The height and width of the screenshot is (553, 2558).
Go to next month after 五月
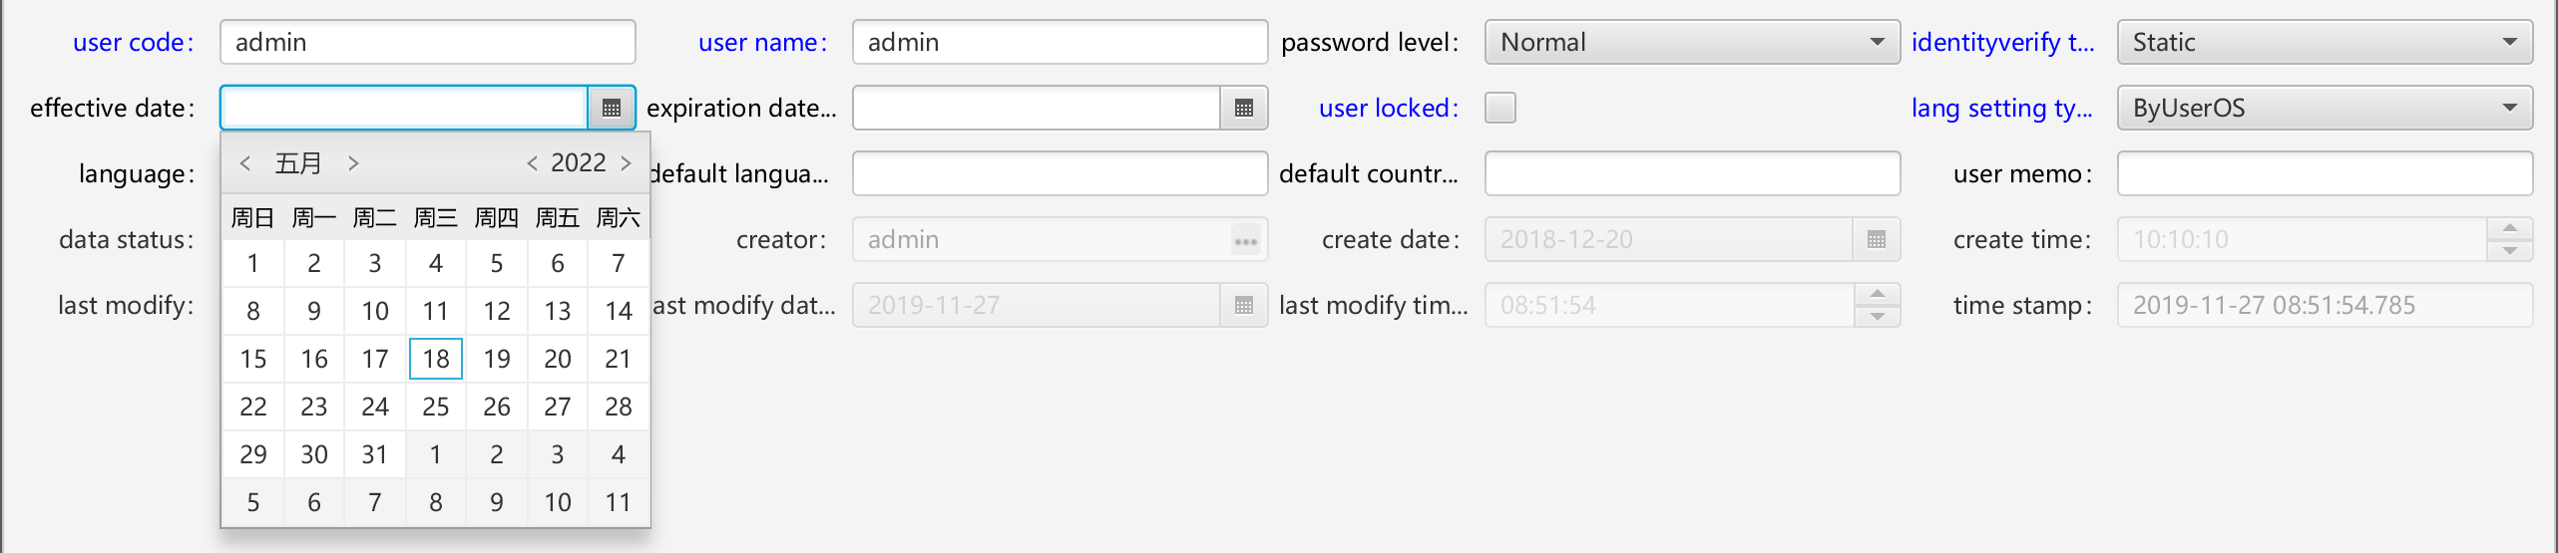(x=353, y=163)
